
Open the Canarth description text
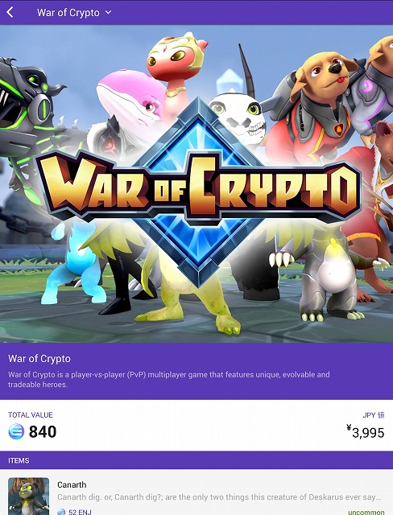click(219, 497)
